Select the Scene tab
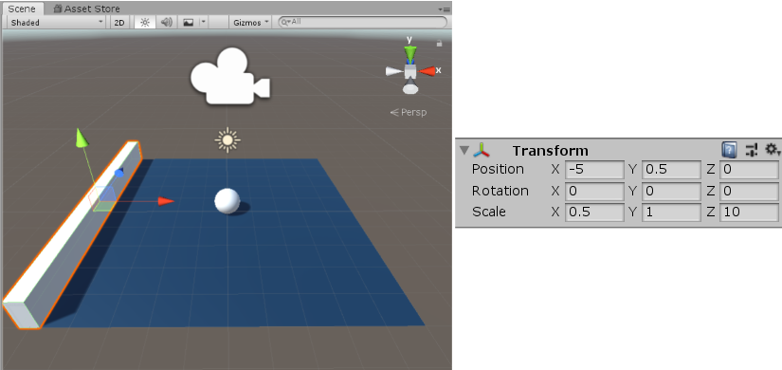Image resolution: width=782 pixels, height=370 pixels. point(22,9)
